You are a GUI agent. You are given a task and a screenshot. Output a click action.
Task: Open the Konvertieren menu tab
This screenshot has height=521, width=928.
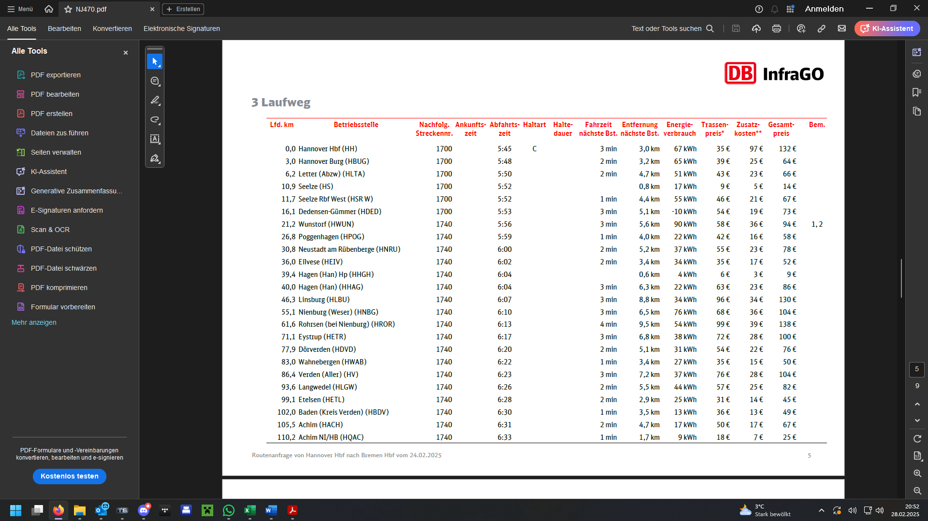point(112,29)
